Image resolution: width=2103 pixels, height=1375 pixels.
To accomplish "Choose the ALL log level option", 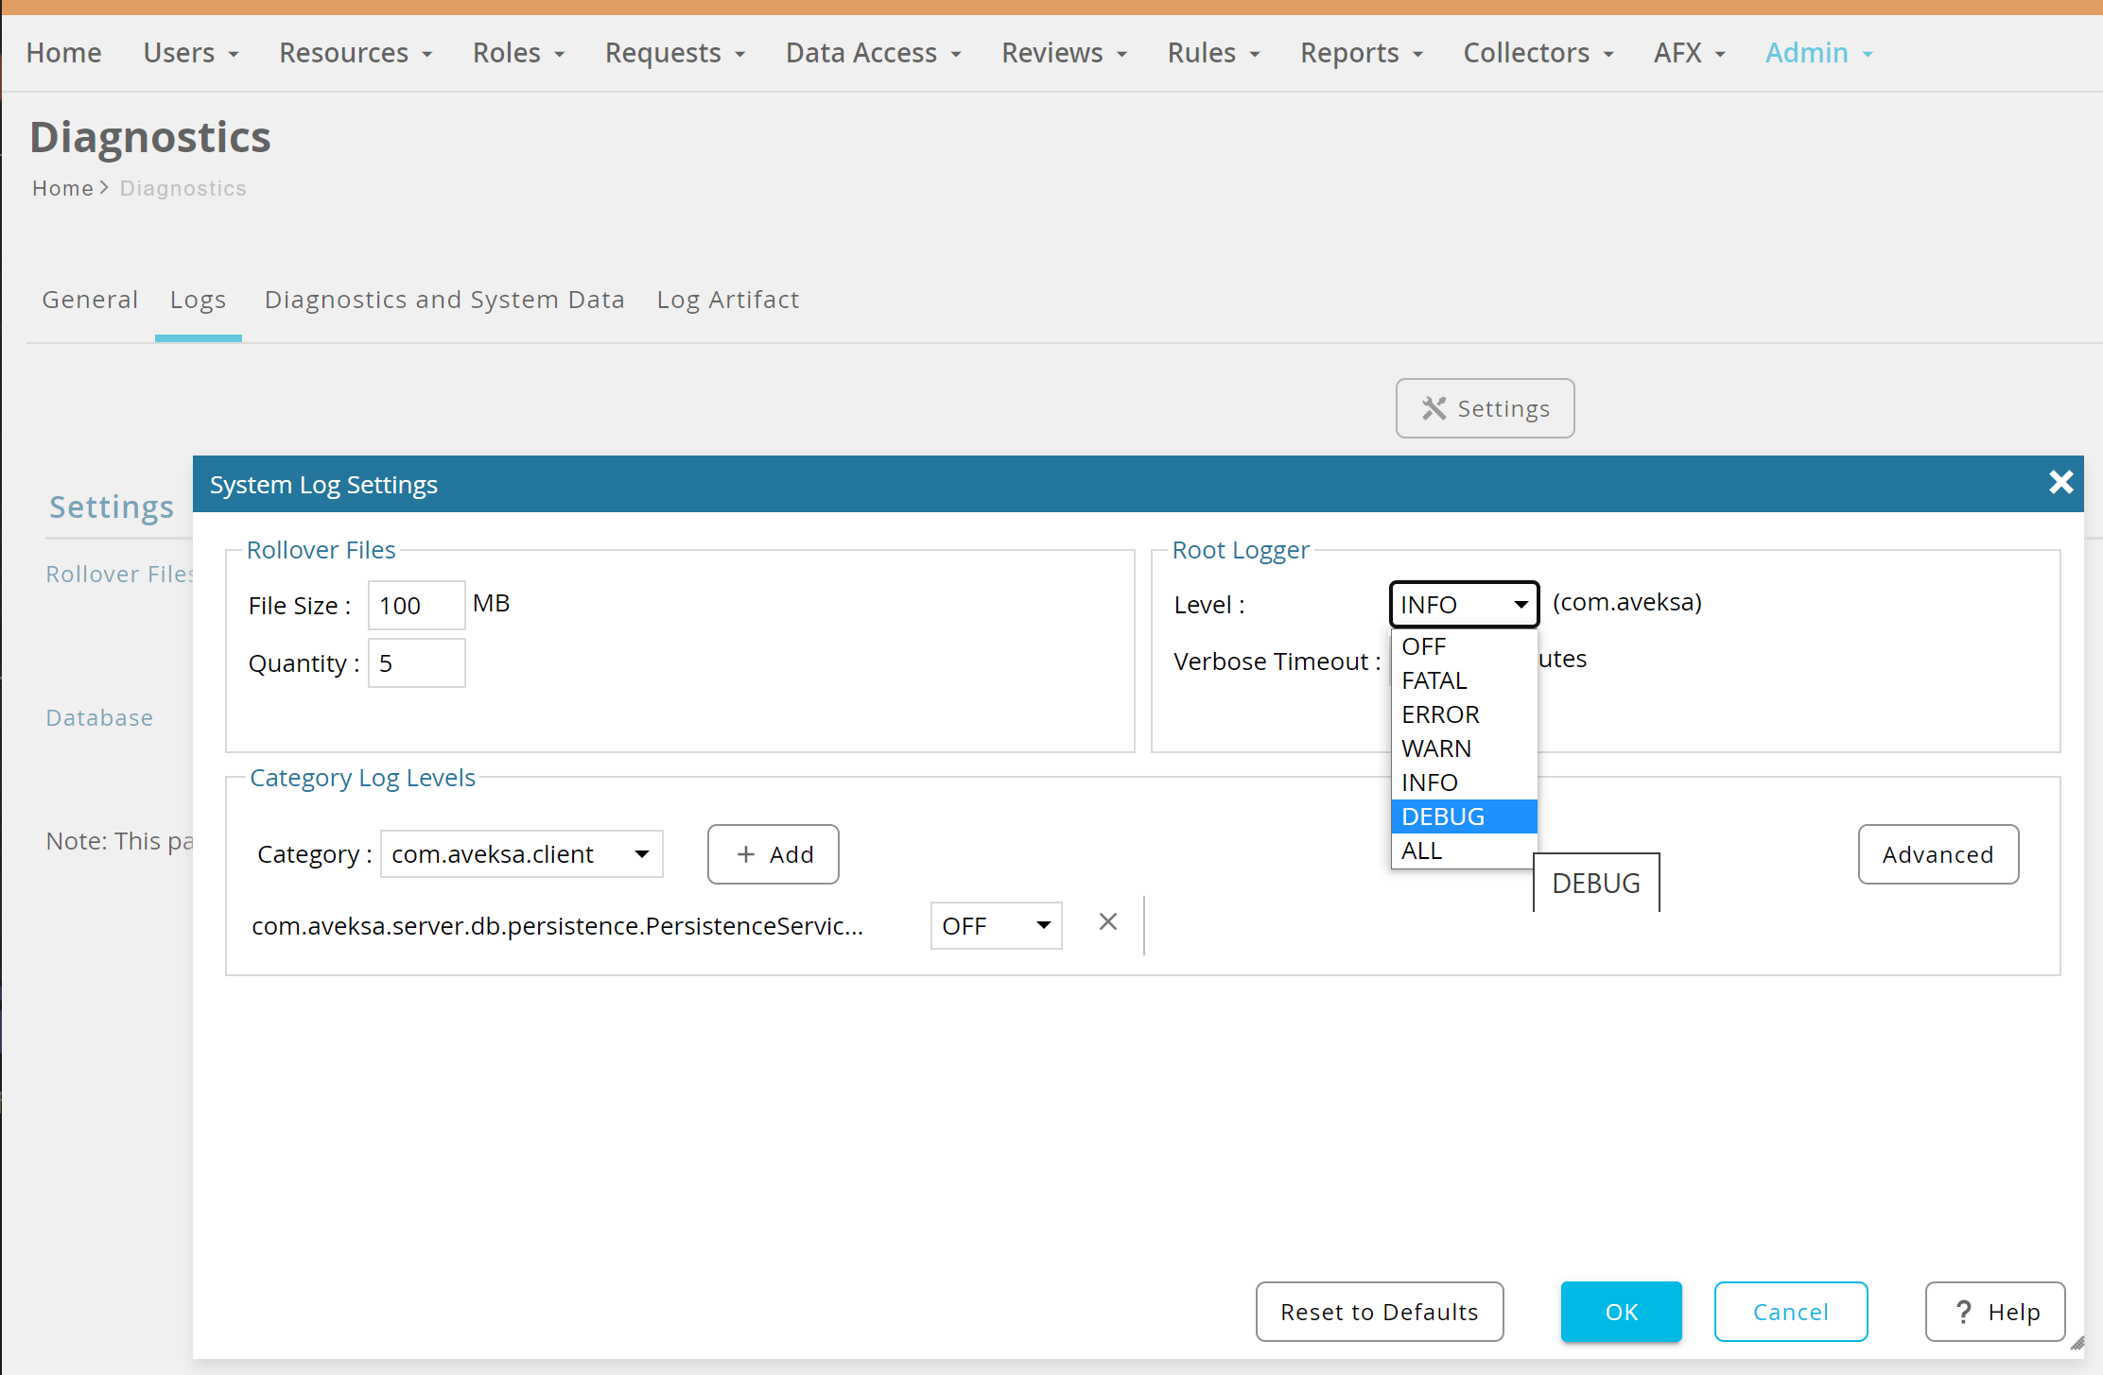I will point(1463,851).
